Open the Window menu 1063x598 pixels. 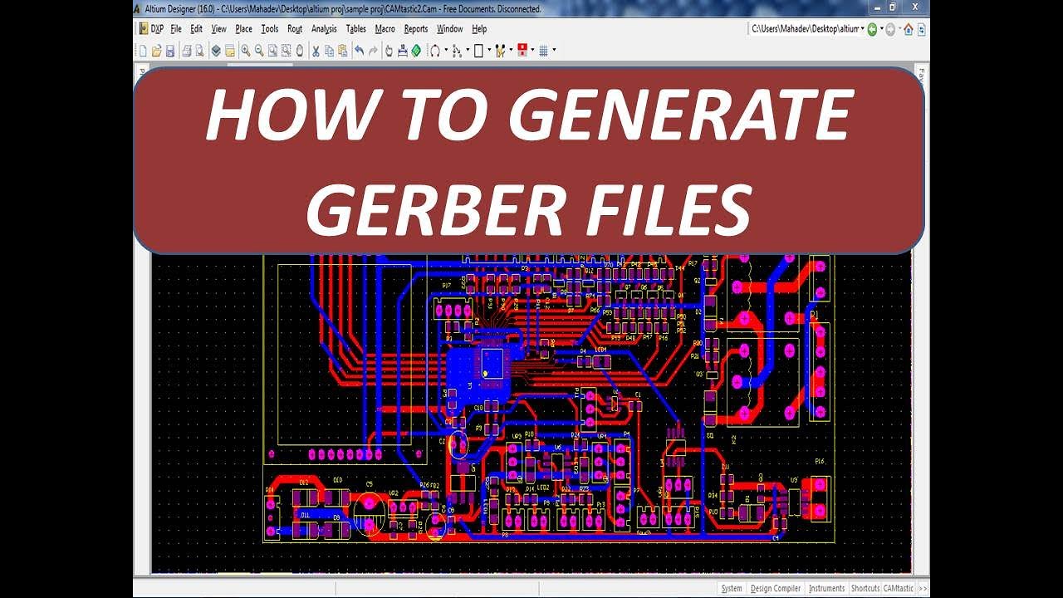pyautogui.click(x=450, y=29)
